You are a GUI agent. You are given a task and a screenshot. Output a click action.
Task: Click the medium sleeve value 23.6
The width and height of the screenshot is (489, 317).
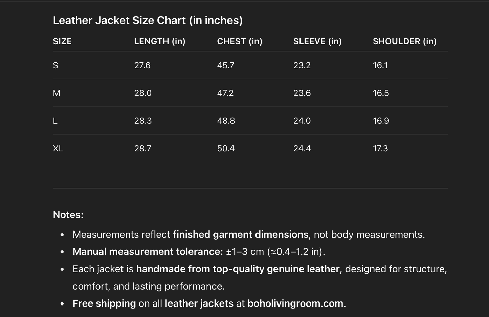point(302,93)
